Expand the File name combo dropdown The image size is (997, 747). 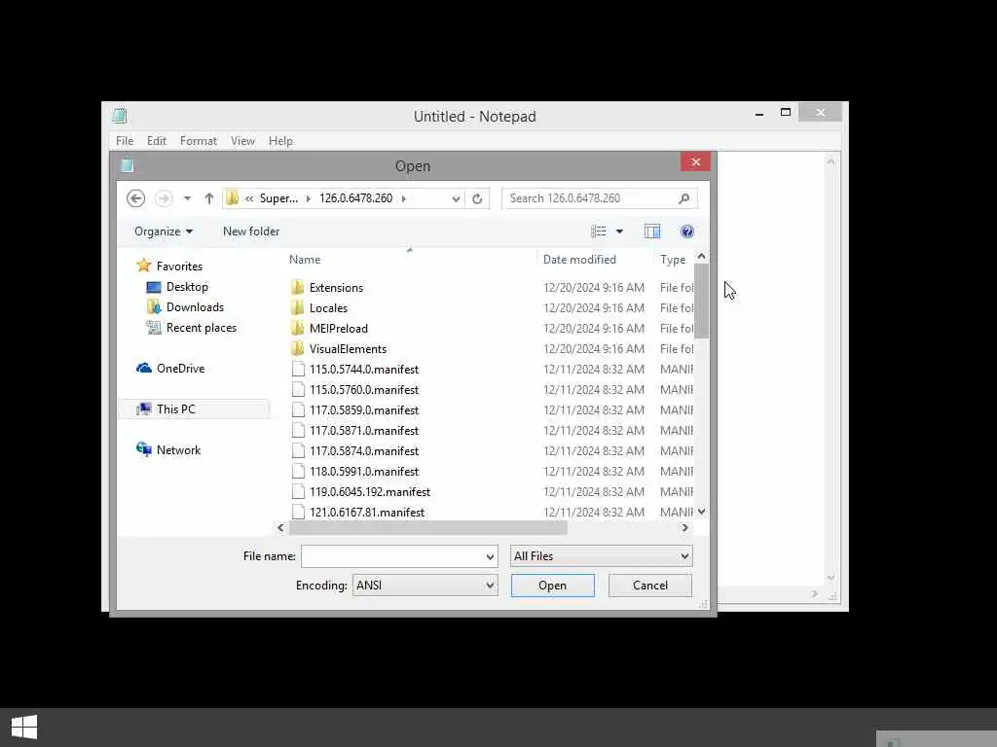pyautogui.click(x=490, y=556)
